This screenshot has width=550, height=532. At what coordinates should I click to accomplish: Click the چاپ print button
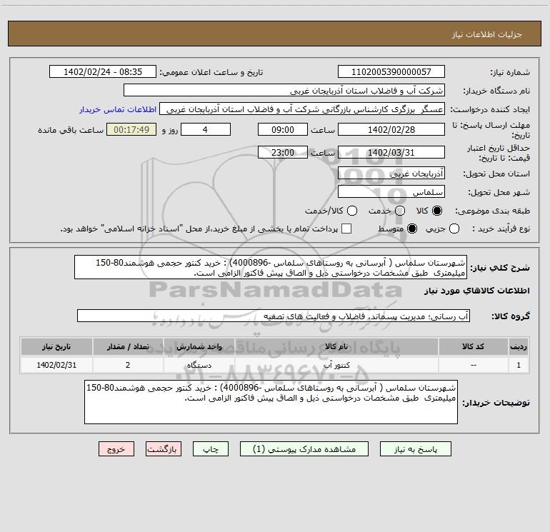tap(211, 449)
